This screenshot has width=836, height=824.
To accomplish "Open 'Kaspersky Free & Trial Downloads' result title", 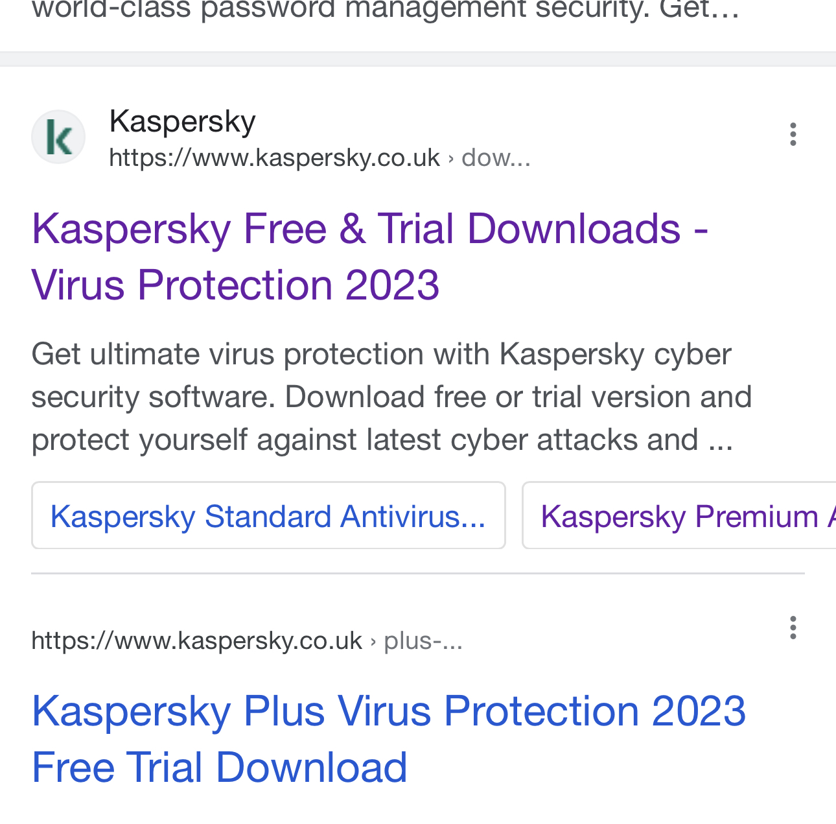I will (369, 229).
